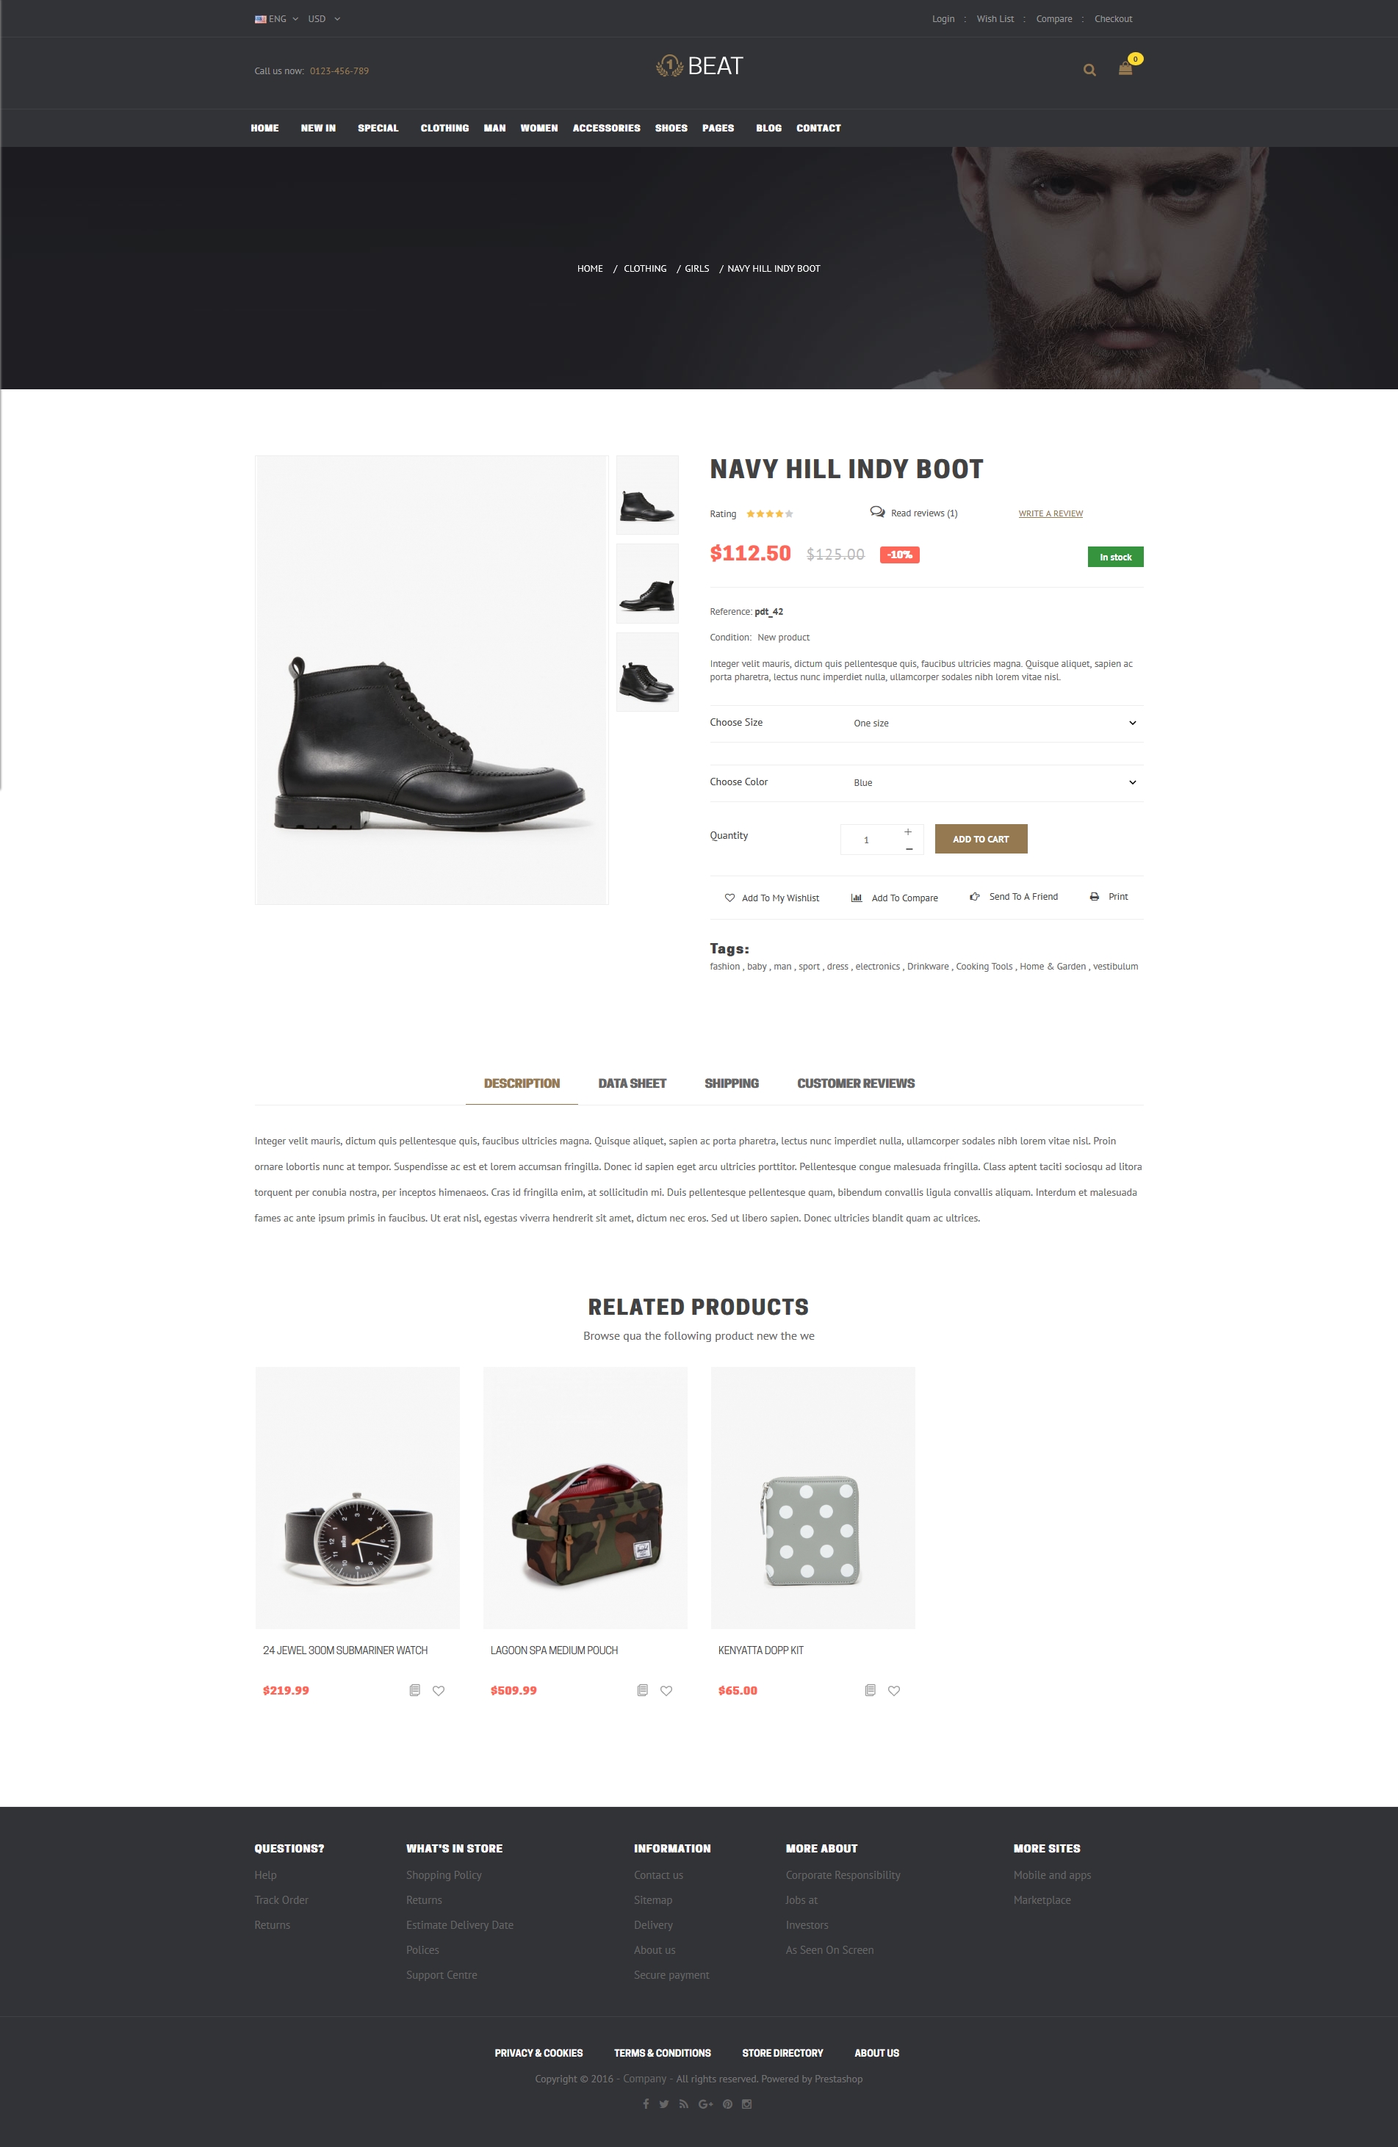Screen dimensions: 1398x2147
Task: Open the search magnifier icon in header
Action: [1089, 70]
